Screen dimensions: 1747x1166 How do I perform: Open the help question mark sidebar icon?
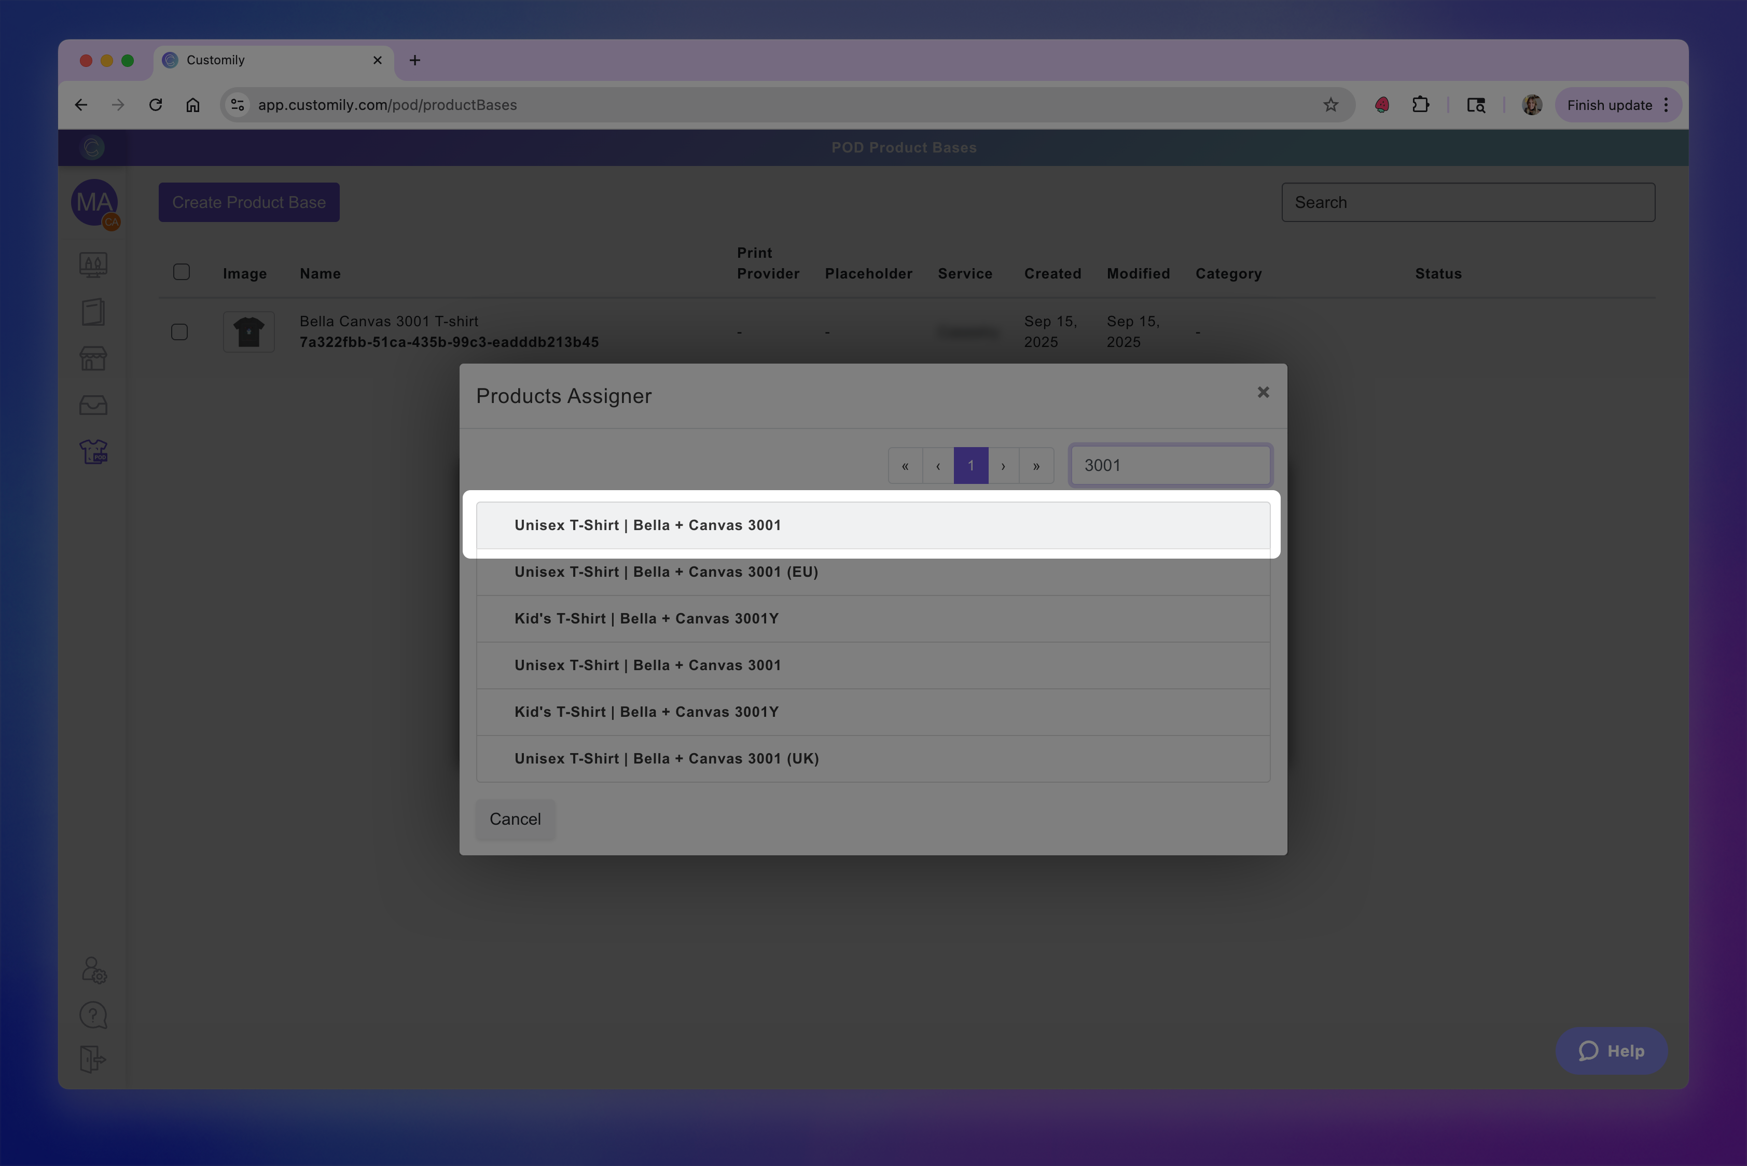[93, 1015]
